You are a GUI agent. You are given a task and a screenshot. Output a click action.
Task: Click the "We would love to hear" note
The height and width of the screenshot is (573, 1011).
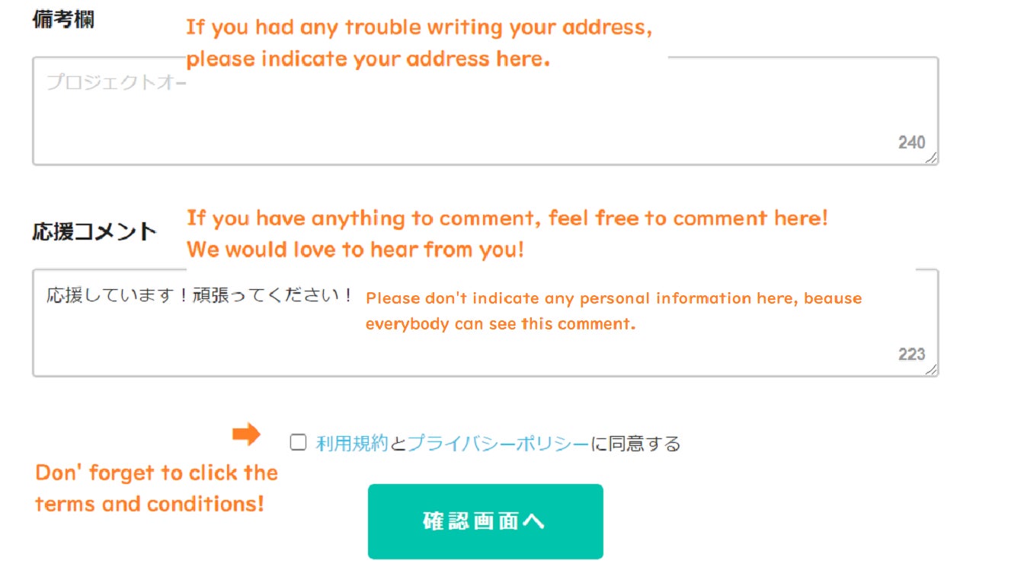[x=356, y=249]
